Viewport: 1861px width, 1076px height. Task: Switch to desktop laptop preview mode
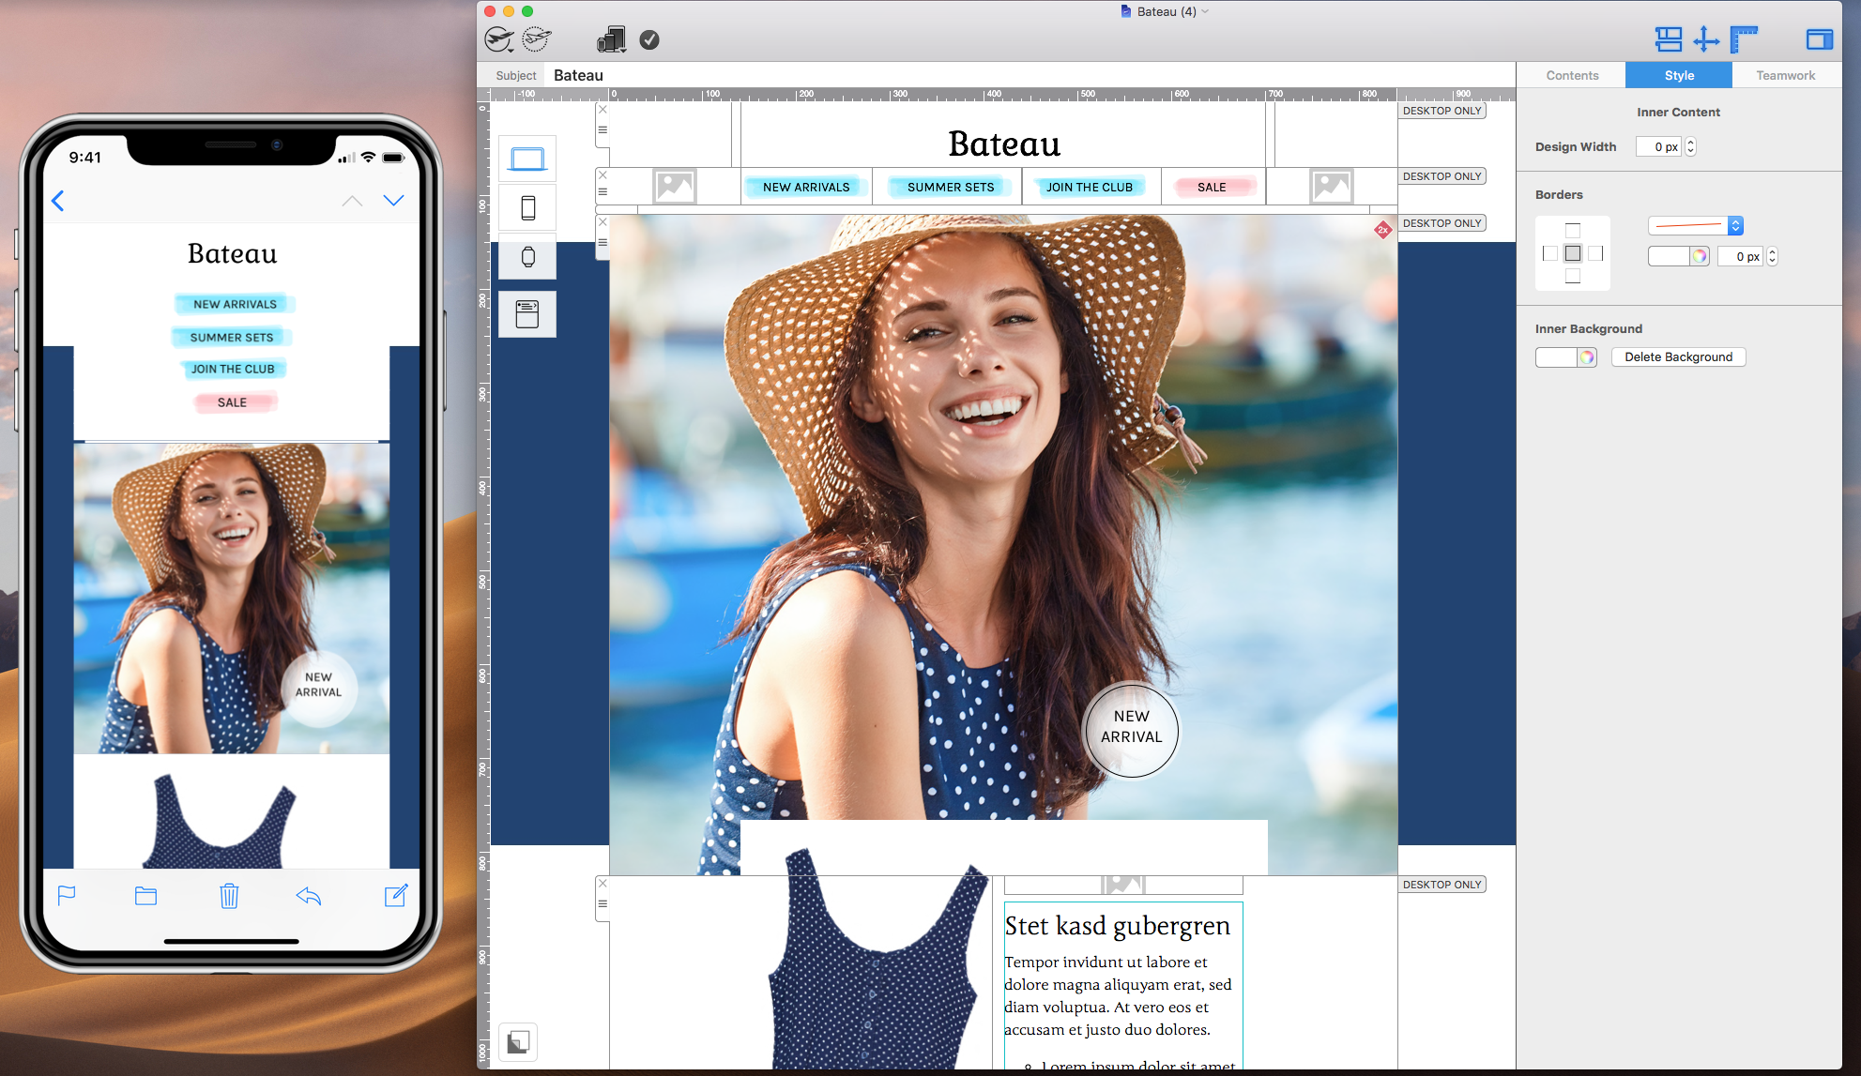click(527, 159)
